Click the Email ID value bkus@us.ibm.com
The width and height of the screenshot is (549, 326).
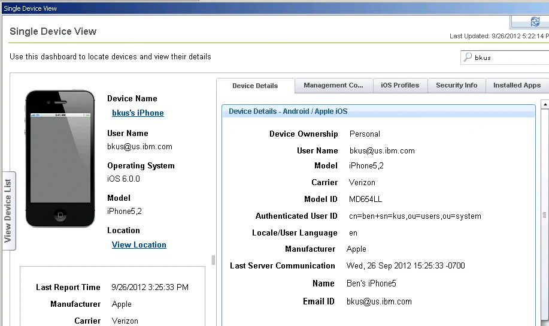(x=379, y=301)
